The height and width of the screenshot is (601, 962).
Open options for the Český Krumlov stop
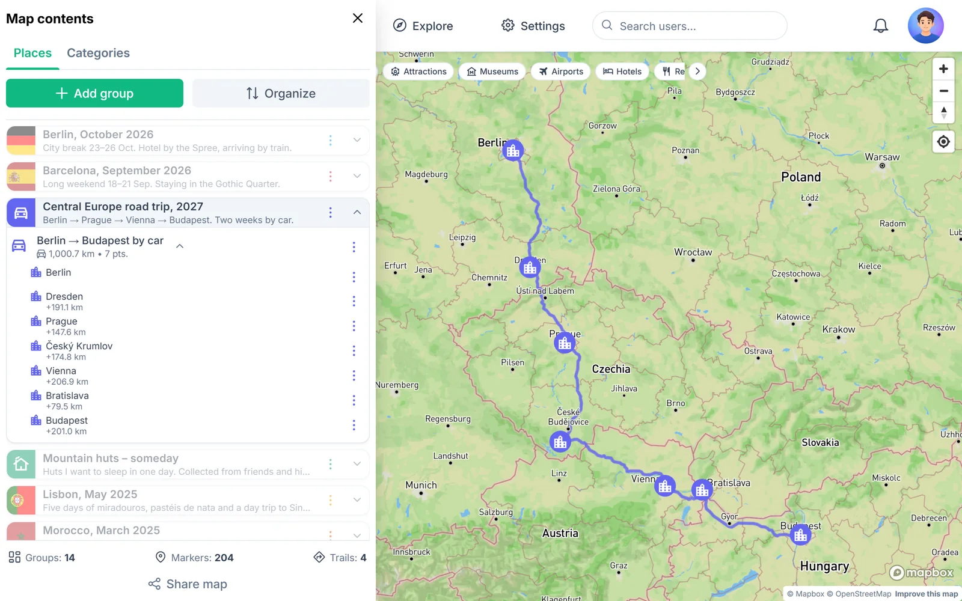354,350
